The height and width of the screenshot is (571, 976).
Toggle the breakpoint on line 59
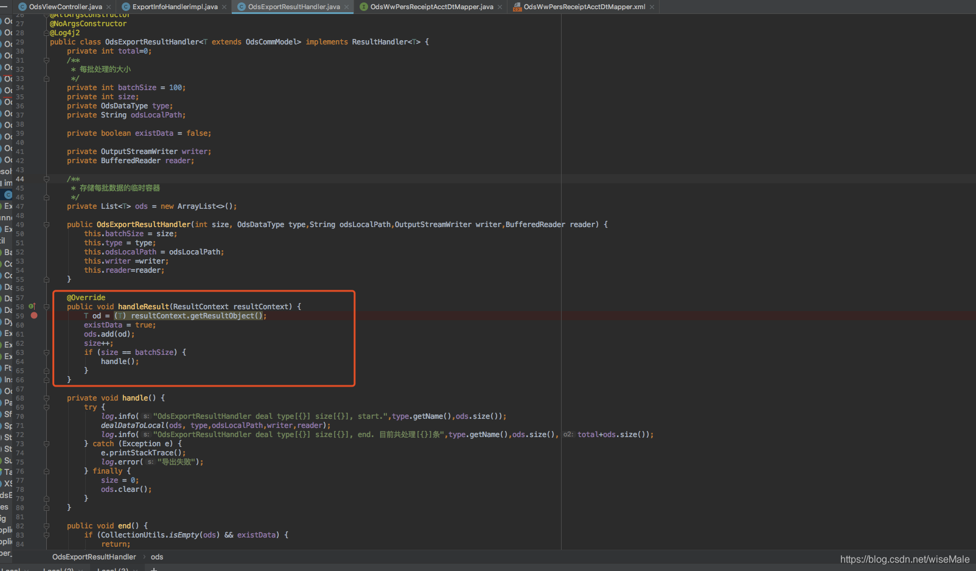pos(34,315)
